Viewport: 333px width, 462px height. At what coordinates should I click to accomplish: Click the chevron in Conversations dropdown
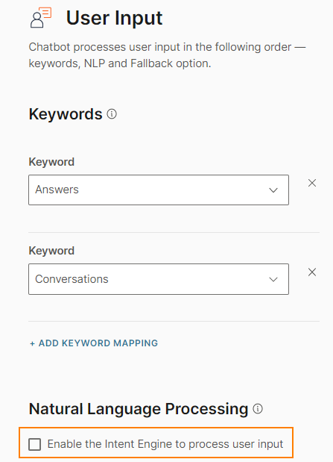tap(273, 279)
